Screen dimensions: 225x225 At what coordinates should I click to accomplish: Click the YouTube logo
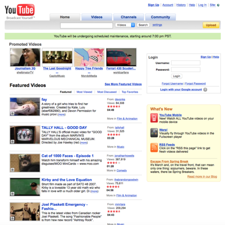[x=20, y=10]
